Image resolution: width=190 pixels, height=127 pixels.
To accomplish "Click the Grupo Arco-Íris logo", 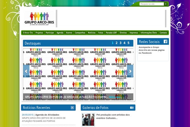I will [x=39, y=19].
